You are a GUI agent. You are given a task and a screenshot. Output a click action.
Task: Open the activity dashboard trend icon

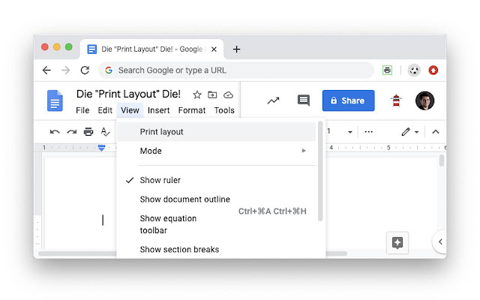[x=273, y=100]
